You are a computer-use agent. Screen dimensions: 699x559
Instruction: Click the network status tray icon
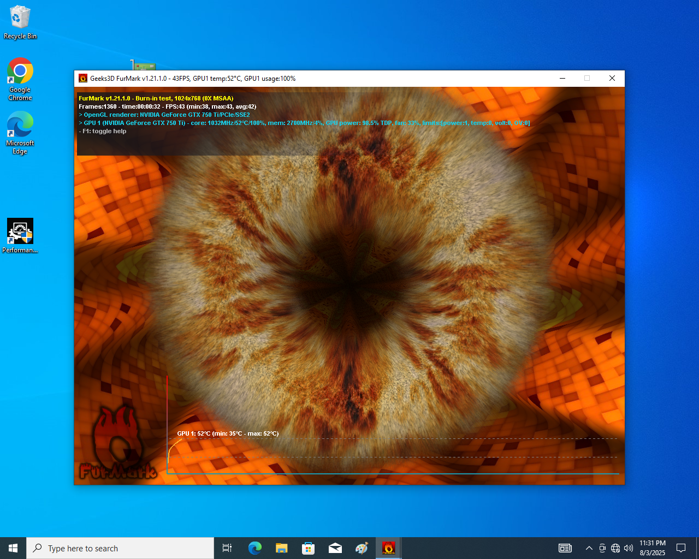615,548
